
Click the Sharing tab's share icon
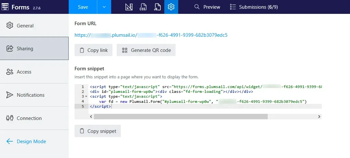(x=10, y=48)
